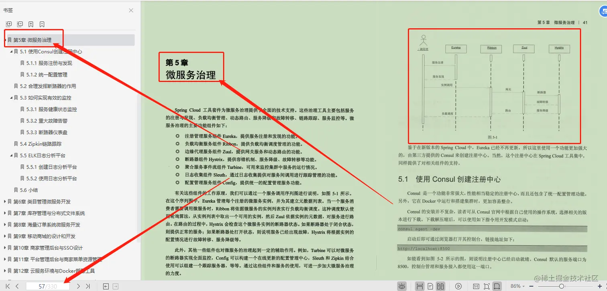Select the eye protection reading mode icon
This screenshot has height=291, width=607.
coord(401,286)
